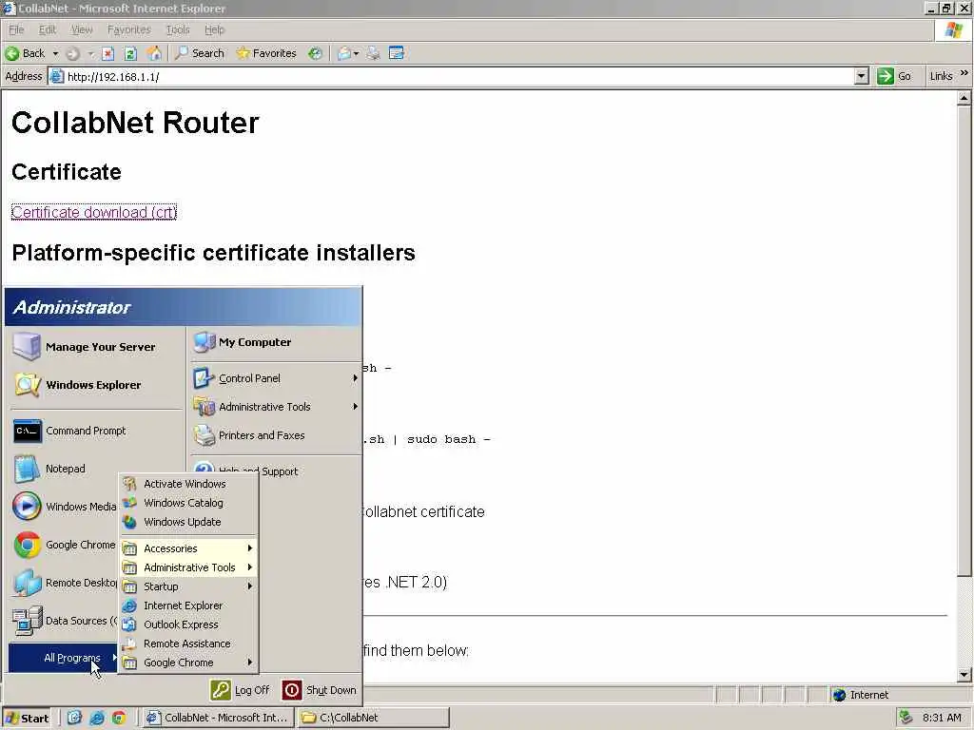Open the Help menu

point(214,29)
